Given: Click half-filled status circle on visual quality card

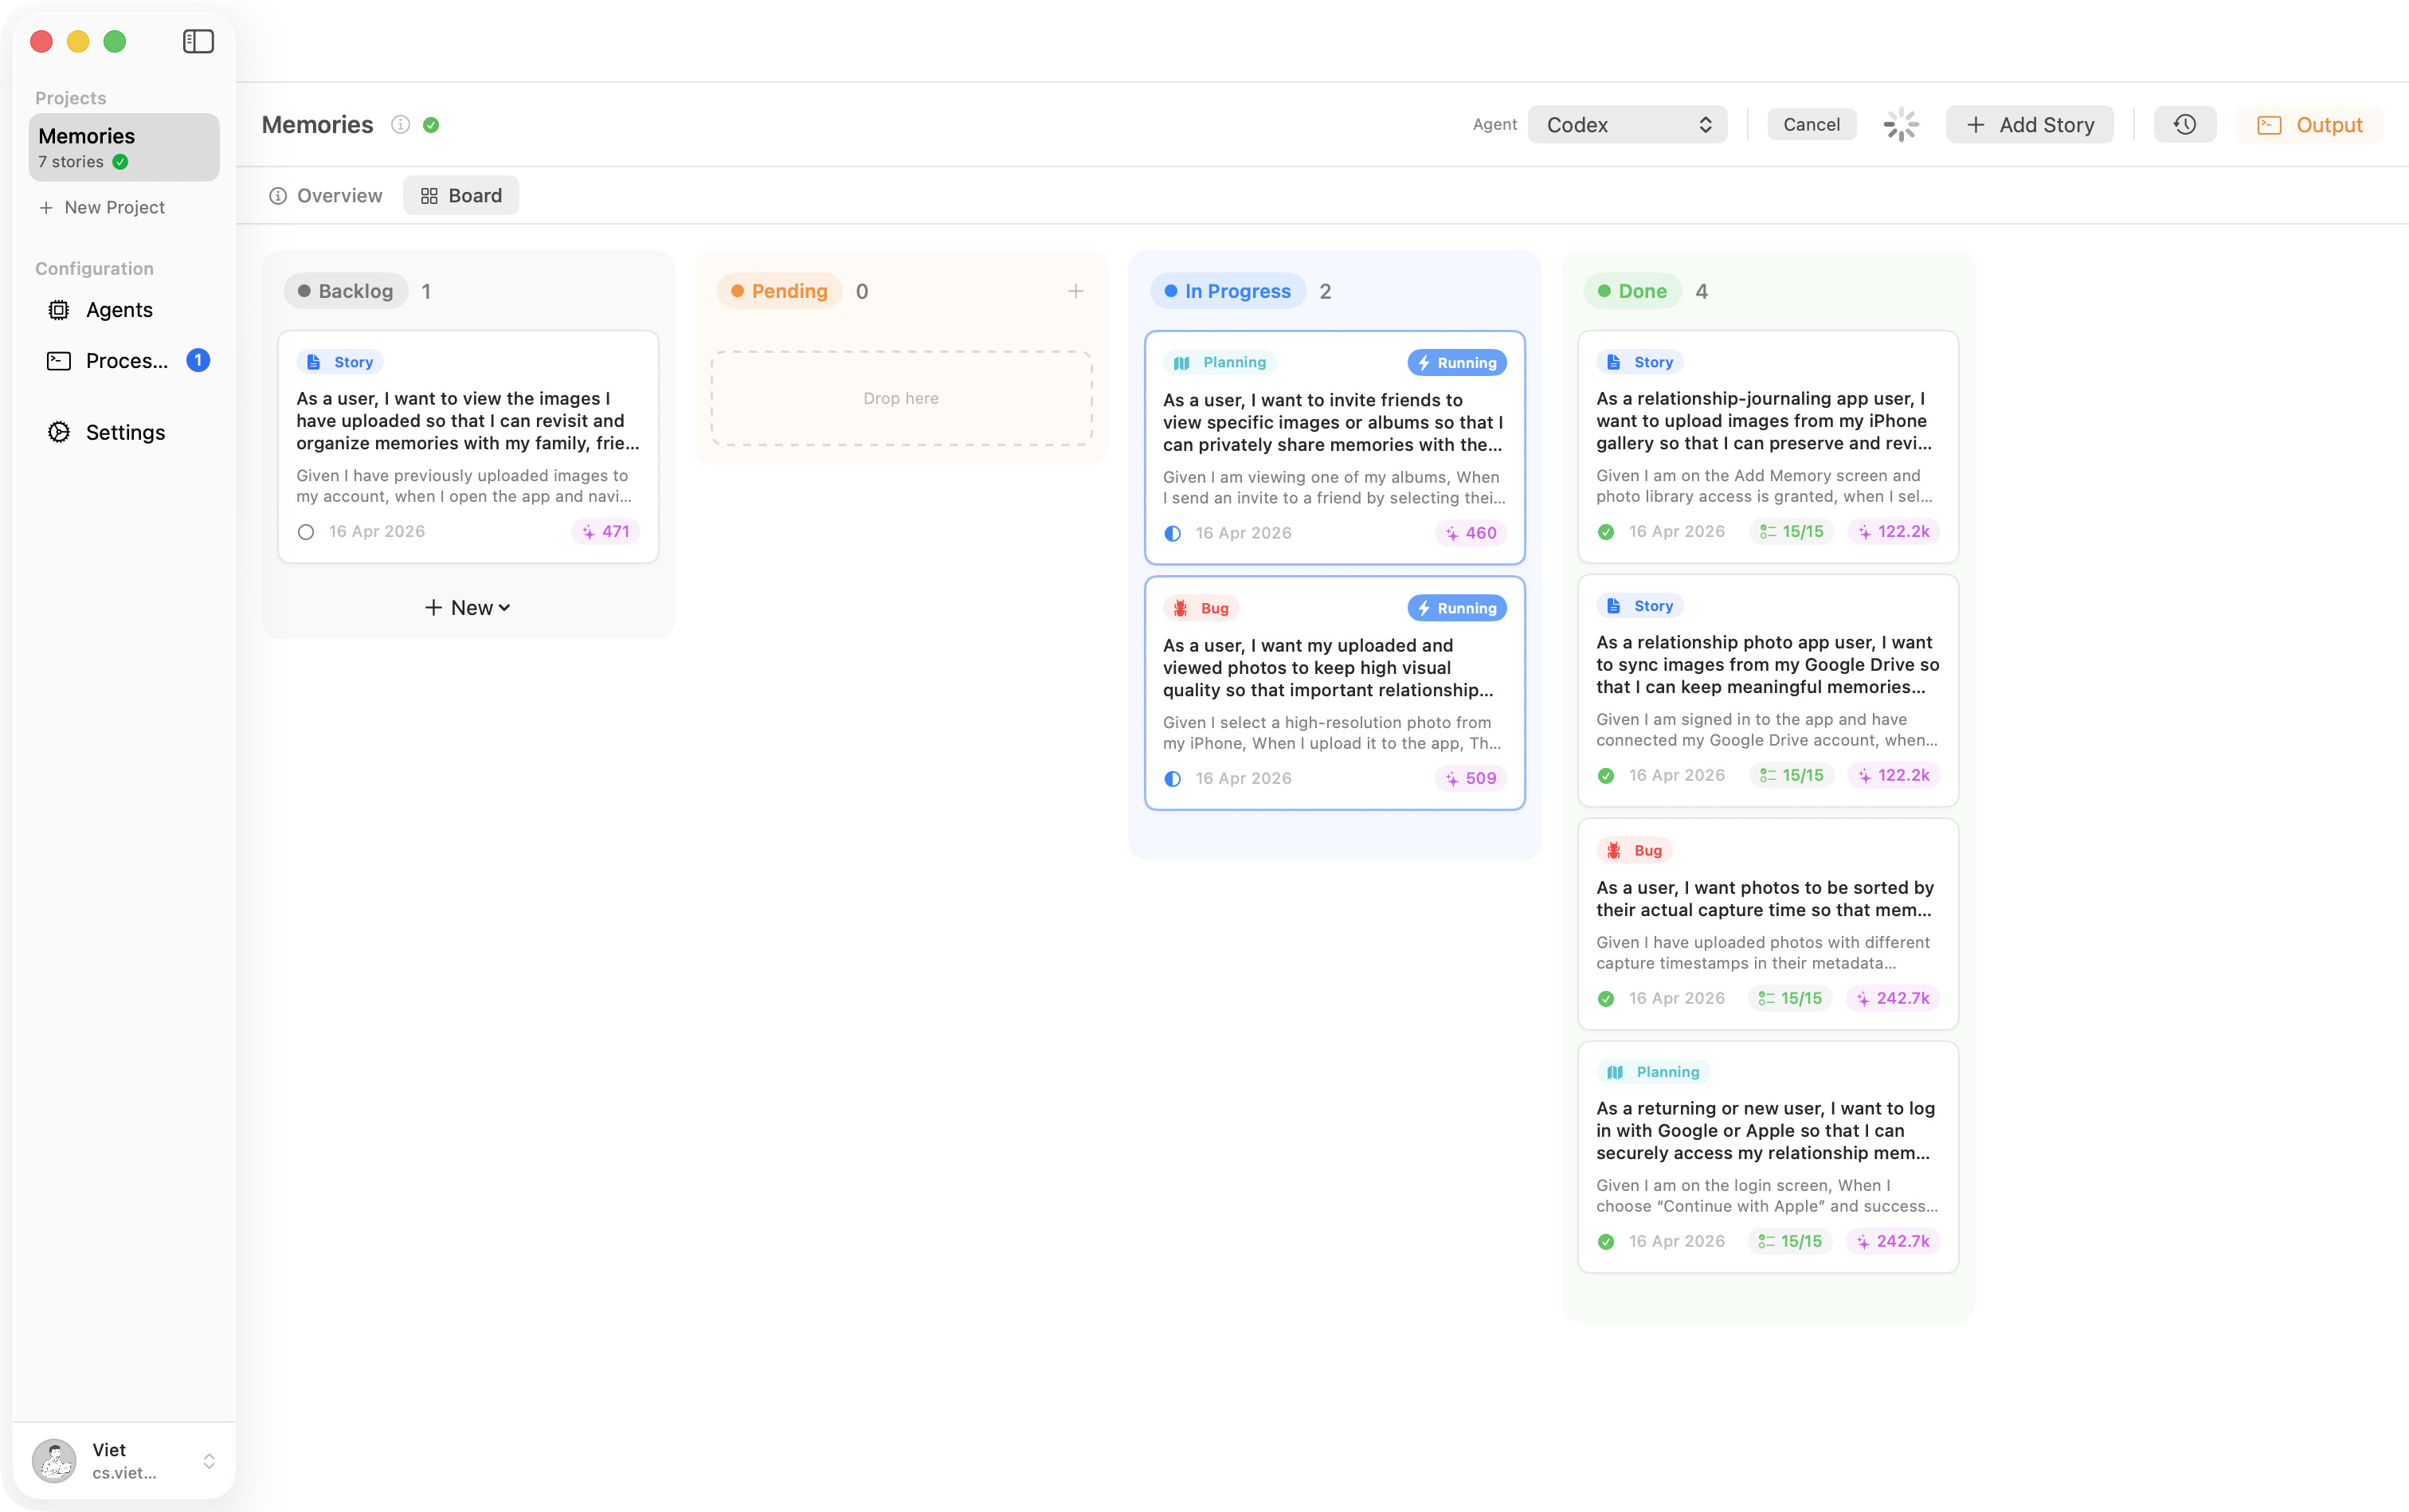Looking at the screenshot, I should click(1173, 779).
